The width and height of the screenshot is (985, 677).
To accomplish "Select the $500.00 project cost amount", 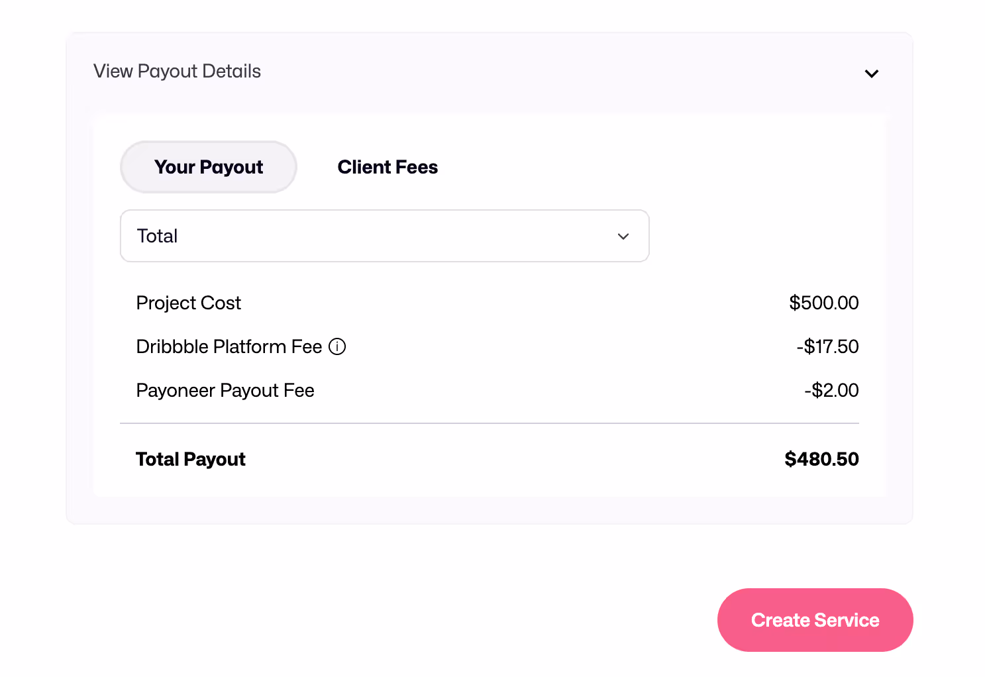I will [823, 303].
